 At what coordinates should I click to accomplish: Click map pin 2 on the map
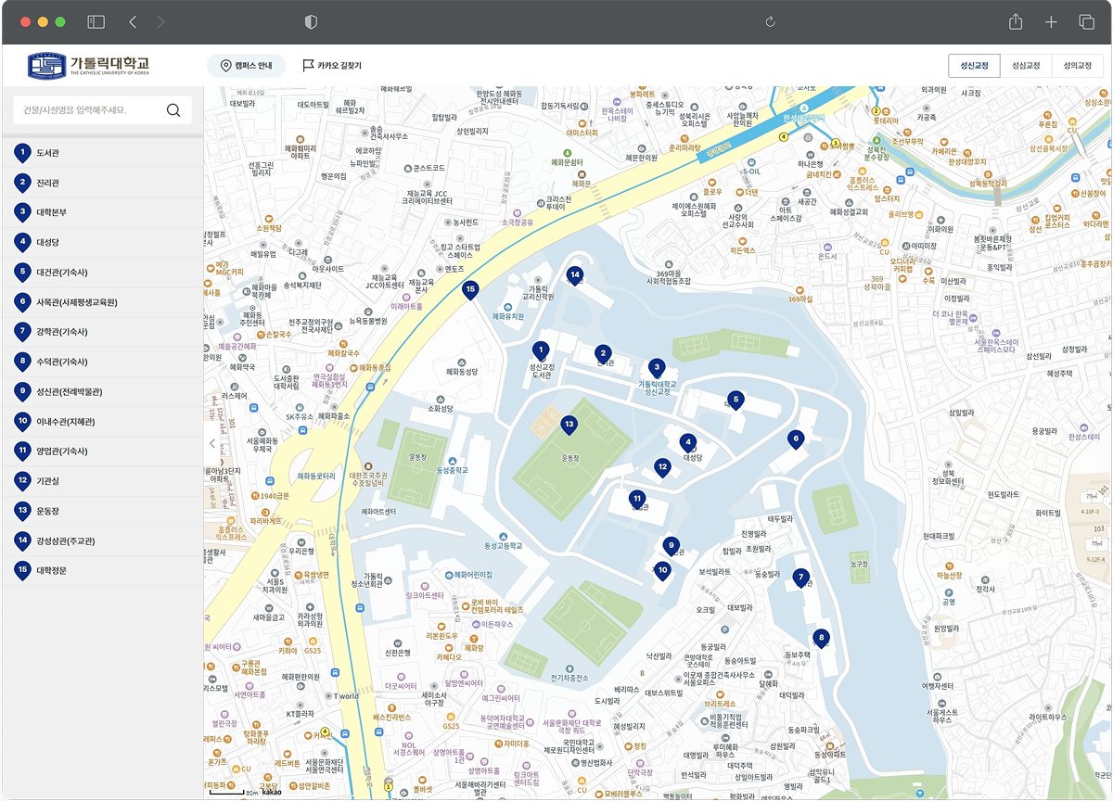603,354
